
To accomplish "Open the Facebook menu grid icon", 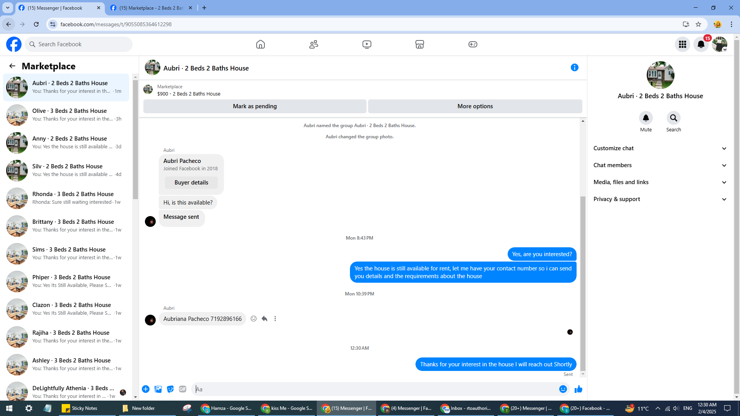I will pyautogui.click(x=683, y=44).
